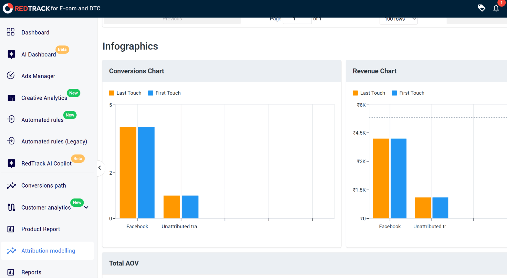Select Automated rules (Legacy) item
Image resolution: width=507 pixels, height=278 pixels.
[x=54, y=141]
